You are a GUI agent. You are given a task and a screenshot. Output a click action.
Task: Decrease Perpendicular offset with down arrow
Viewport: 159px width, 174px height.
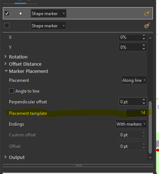click(x=144, y=103)
